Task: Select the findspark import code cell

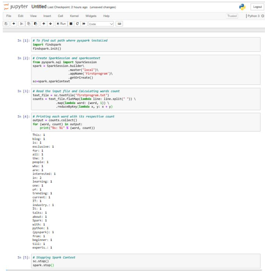Action: point(146,44)
